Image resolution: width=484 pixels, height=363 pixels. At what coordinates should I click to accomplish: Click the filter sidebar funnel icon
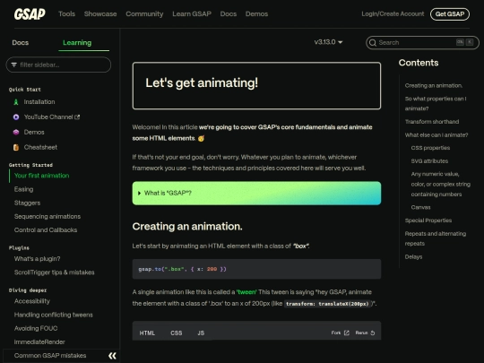(x=13, y=65)
